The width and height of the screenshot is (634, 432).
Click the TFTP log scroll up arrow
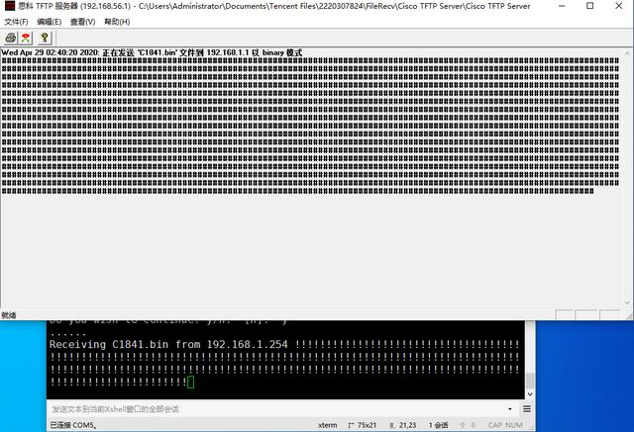627,52
